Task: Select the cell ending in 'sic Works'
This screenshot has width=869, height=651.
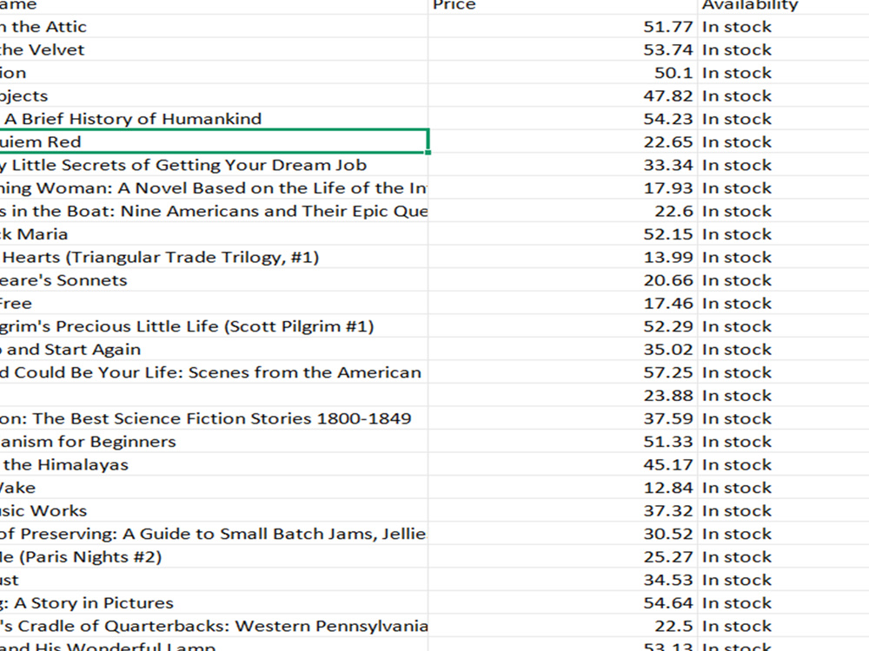Action: pos(214,511)
